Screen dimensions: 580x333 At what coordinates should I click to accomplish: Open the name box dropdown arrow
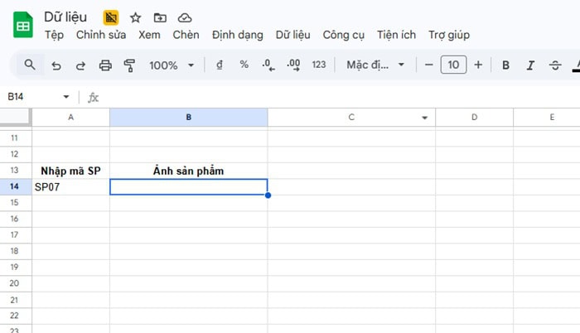point(66,97)
